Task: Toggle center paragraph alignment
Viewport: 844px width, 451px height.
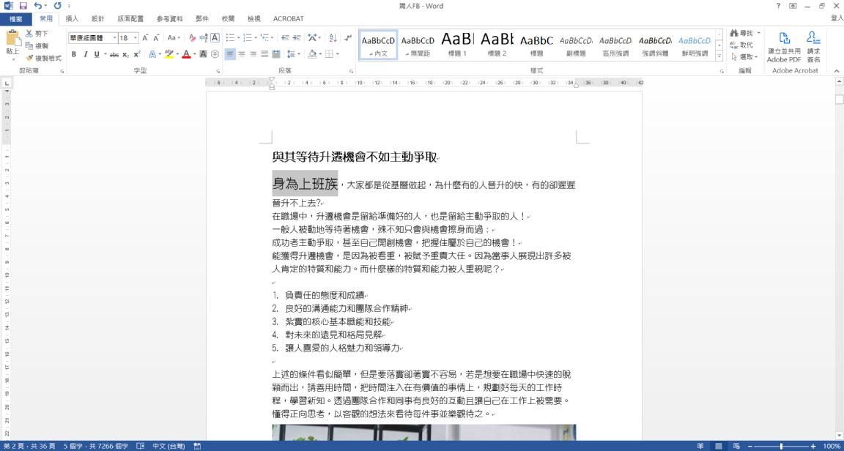Action: click(242, 53)
